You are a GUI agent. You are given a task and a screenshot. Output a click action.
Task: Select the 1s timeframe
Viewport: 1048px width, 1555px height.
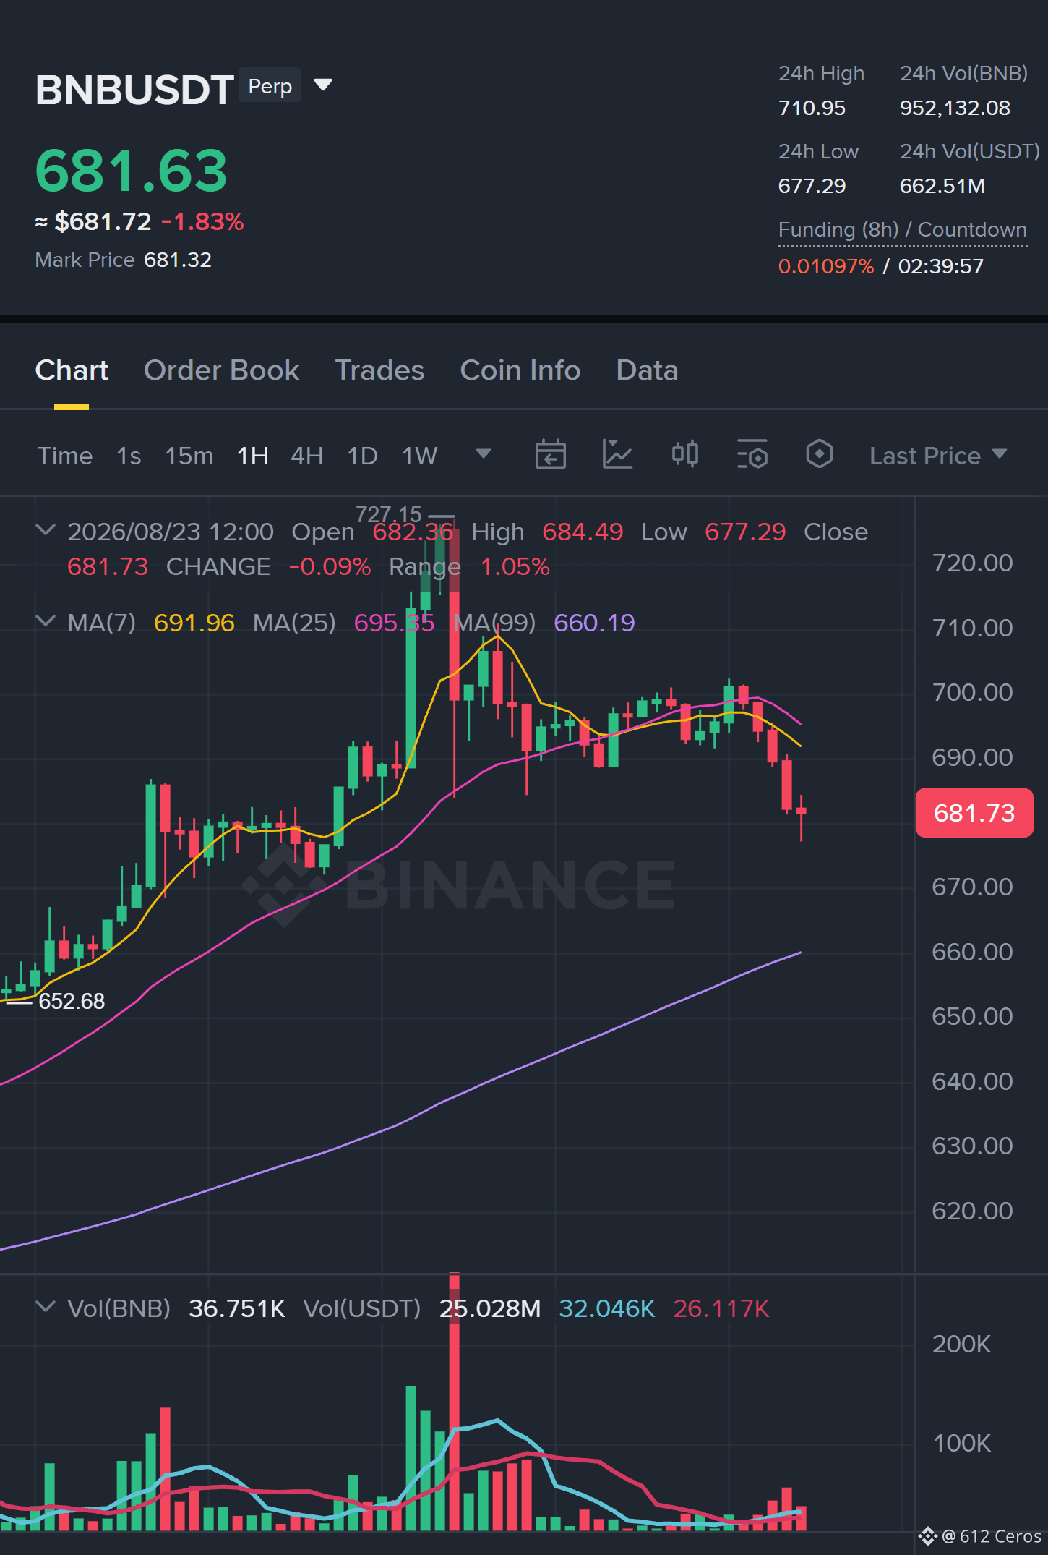pyautogui.click(x=129, y=456)
